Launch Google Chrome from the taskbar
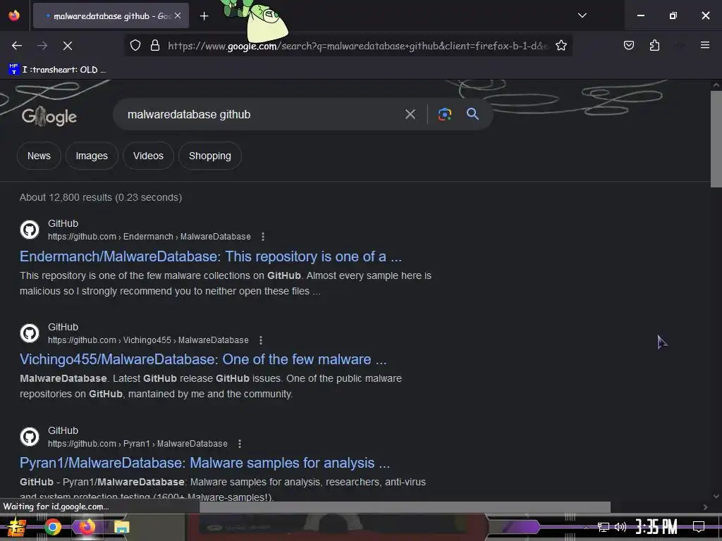The image size is (722, 541). pos(52,527)
